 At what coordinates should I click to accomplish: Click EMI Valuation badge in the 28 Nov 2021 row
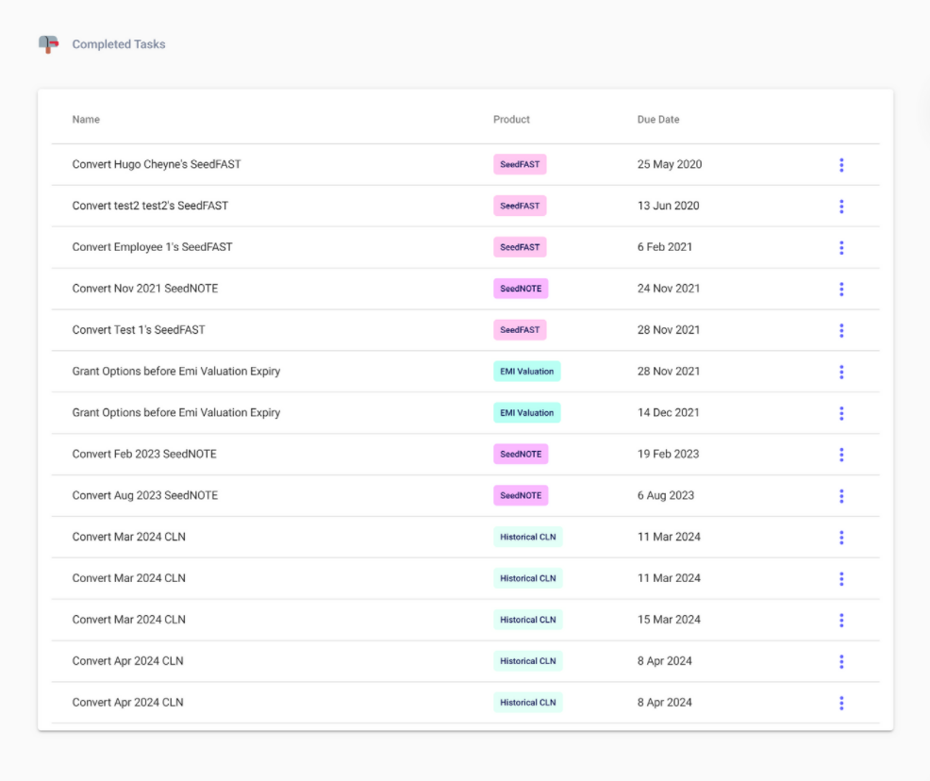[526, 372]
